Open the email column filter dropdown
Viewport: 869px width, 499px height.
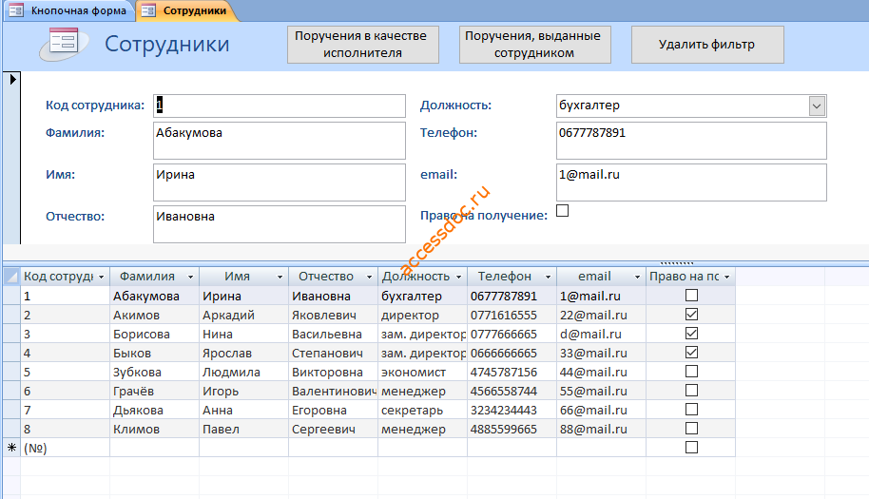(x=637, y=277)
